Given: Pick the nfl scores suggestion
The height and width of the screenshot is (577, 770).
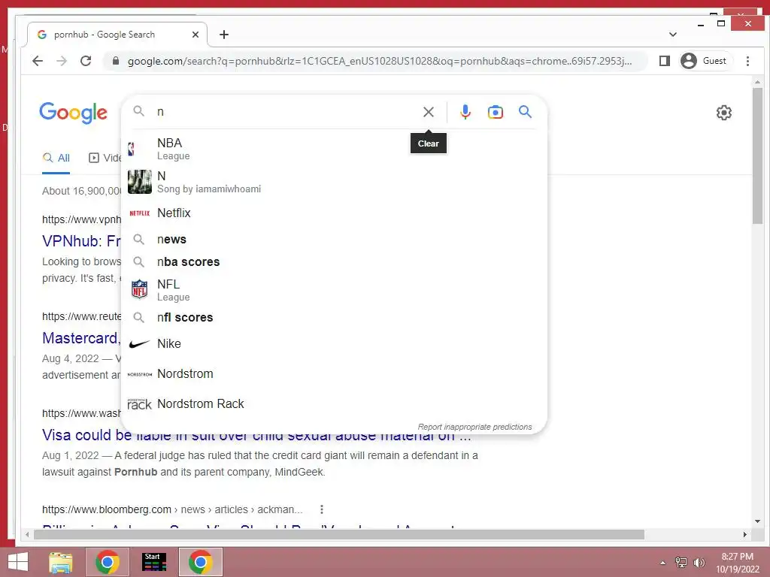Looking at the screenshot, I should tap(334, 318).
